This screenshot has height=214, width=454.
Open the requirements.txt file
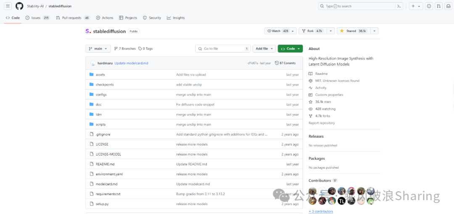point(108,194)
